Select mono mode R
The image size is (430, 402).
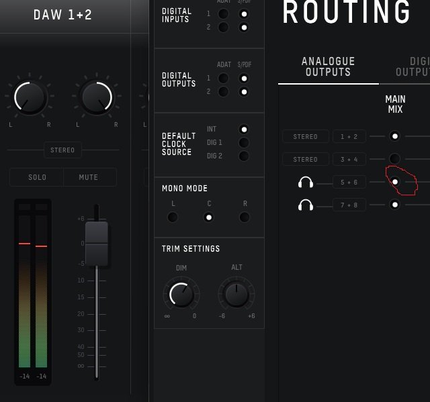tap(245, 217)
